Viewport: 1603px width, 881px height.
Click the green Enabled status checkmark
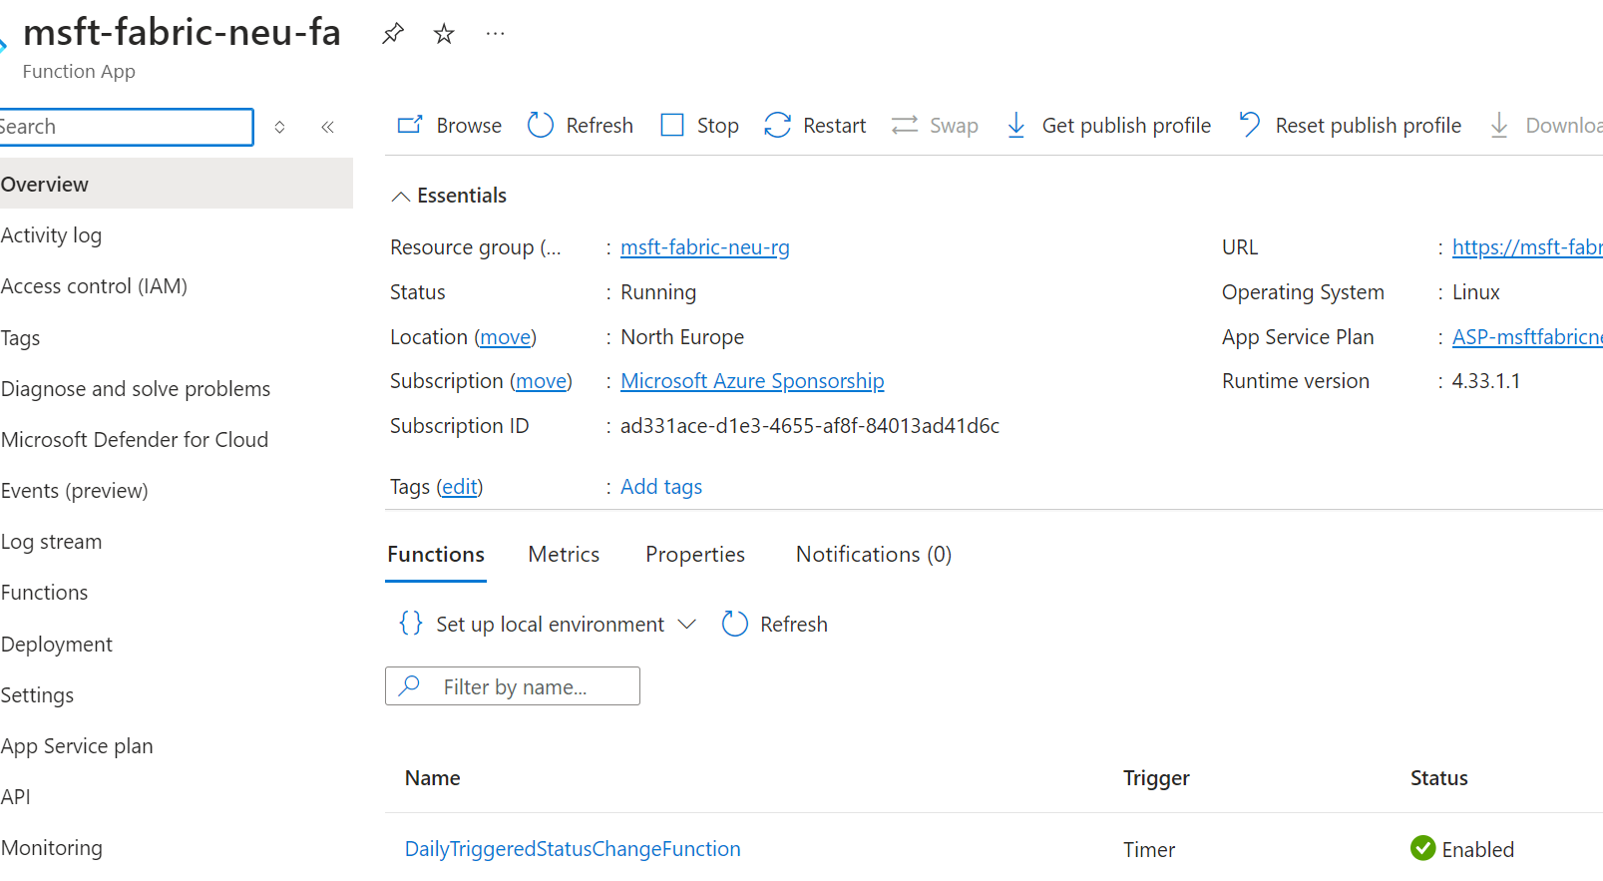pos(1422,848)
